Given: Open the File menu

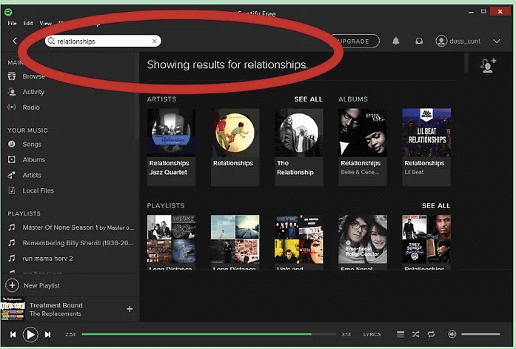Looking at the screenshot, I should pos(12,24).
